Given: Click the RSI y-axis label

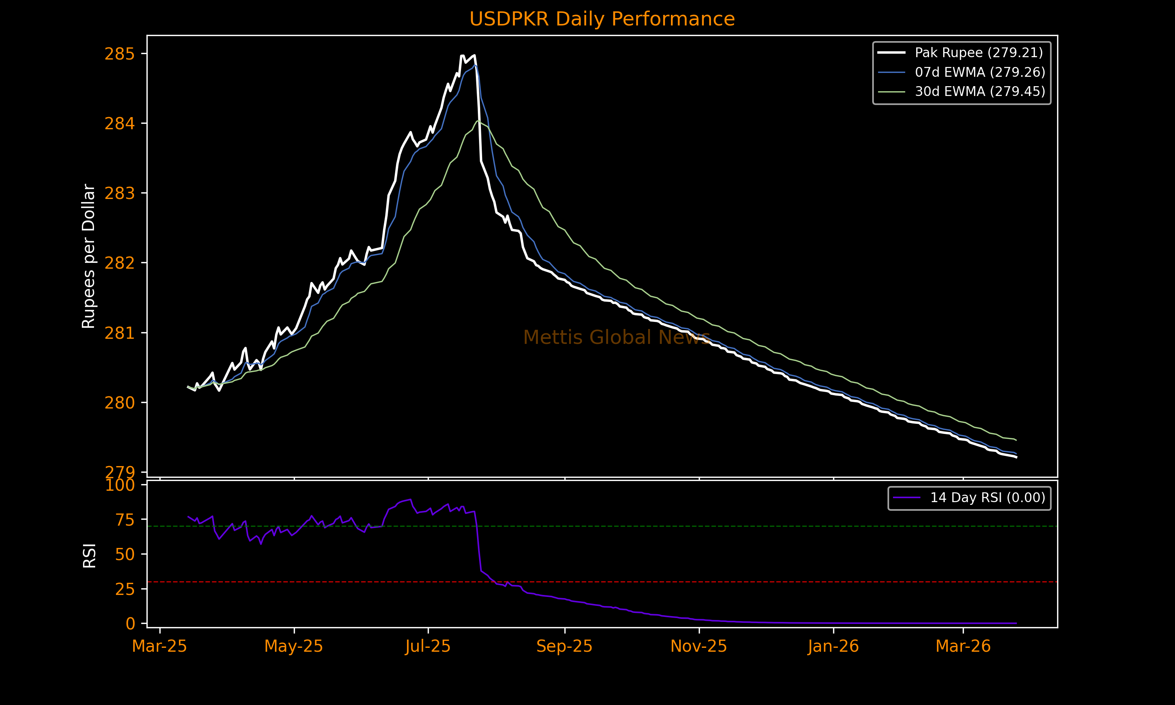Looking at the screenshot, I should pos(89,555).
